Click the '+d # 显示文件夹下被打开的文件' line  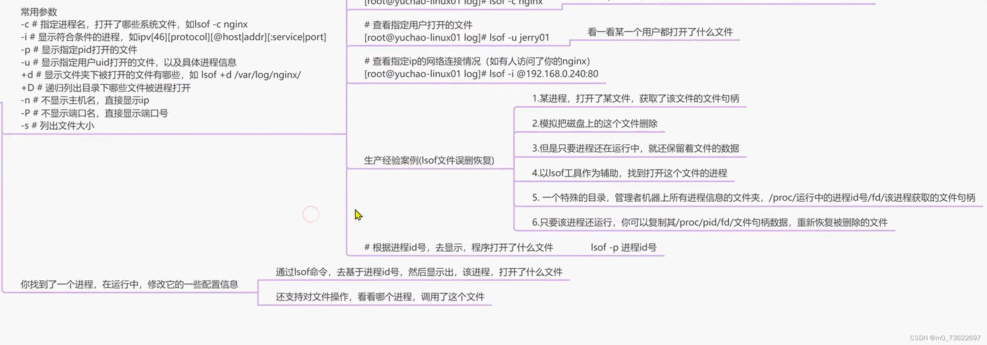161,75
